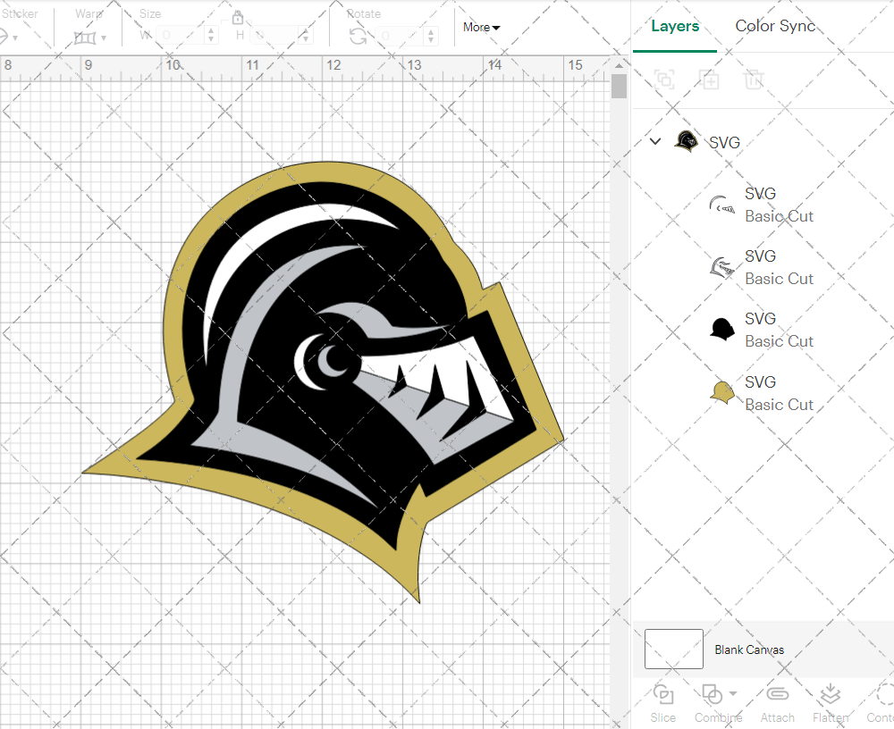Switch to the Color Sync tab

point(775,26)
